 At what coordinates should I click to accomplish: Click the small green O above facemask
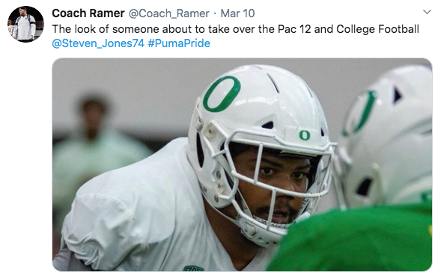tap(305, 135)
